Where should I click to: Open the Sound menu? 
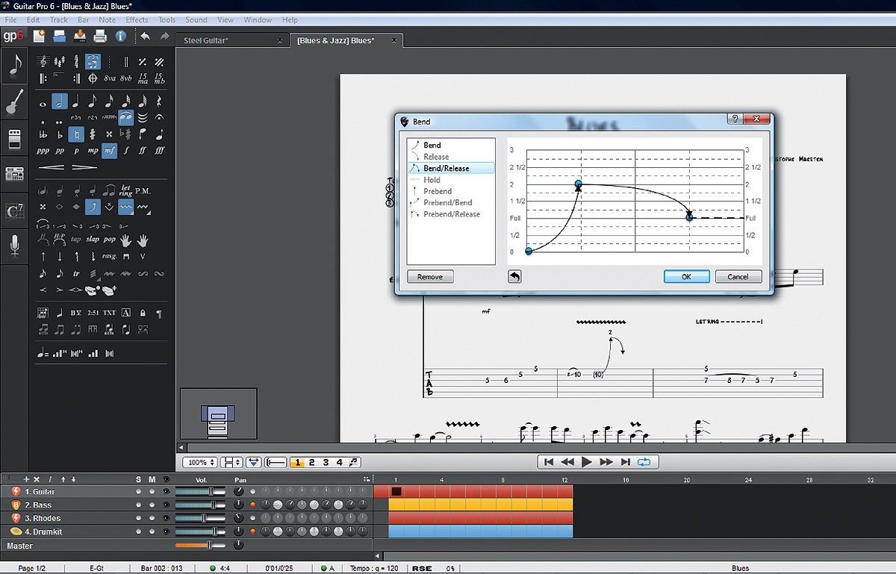[x=196, y=19]
